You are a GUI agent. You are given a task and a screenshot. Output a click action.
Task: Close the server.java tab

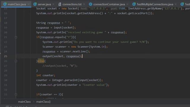(x=53, y=4)
